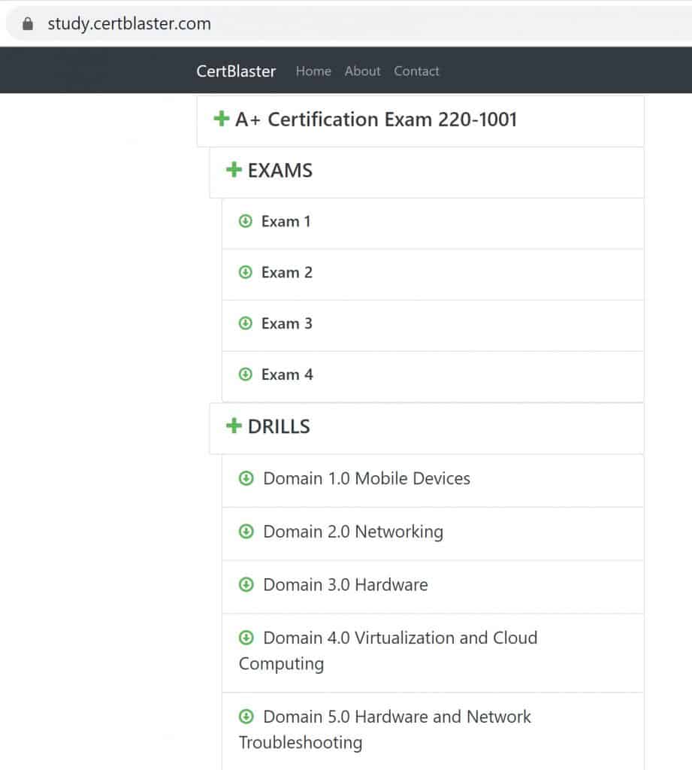Viewport: 692px width, 770px height.
Task: Open the Contact navigation link
Action: pyautogui.click(x=416, y=71)
